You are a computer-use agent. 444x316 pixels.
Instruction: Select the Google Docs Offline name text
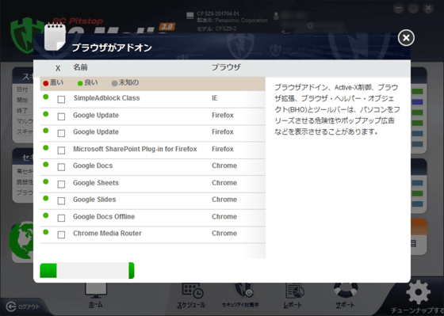point(104,217)
